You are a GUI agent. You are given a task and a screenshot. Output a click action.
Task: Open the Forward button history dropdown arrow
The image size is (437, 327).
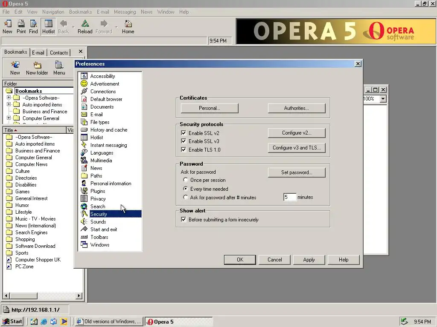[116, 27]
